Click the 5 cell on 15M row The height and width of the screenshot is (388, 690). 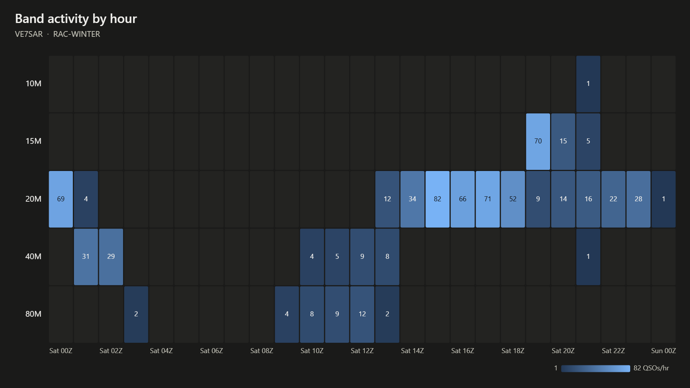tap(588, 141)
